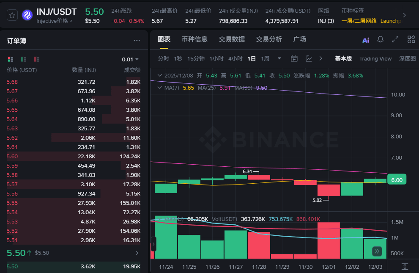Screen dimensions: 419x273
Task: Click the 价格 (USDT) column header
Action: [x=22, y=70]
